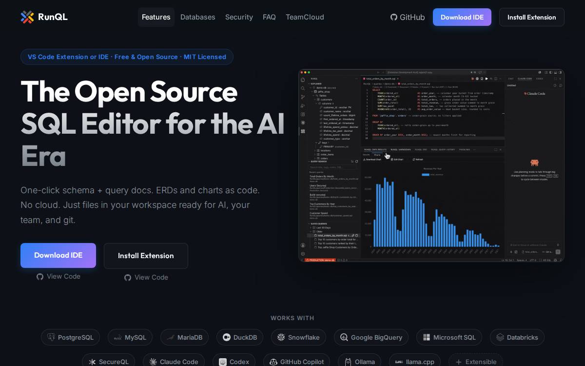Viewport: 585px width, 366px height.
Task: Click Install Extension in the navigation bar
Action: [x=532, y=17]
